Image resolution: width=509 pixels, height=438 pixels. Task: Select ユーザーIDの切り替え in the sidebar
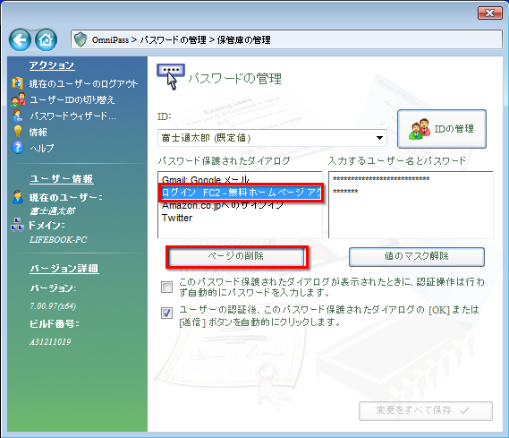[x=72, y=99]
